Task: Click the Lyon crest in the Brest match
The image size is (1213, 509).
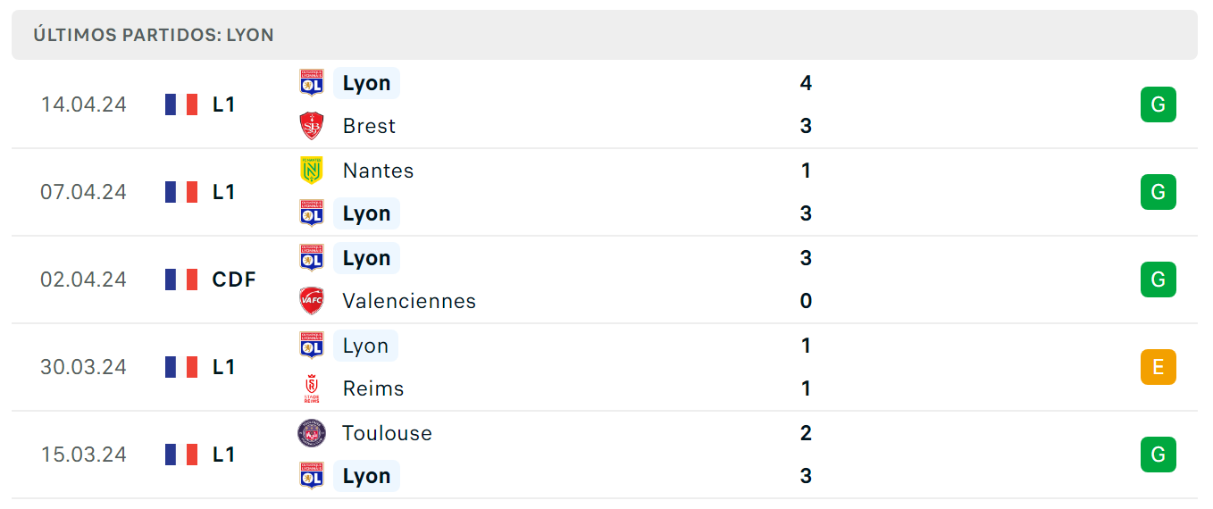Action: [312, 83]
